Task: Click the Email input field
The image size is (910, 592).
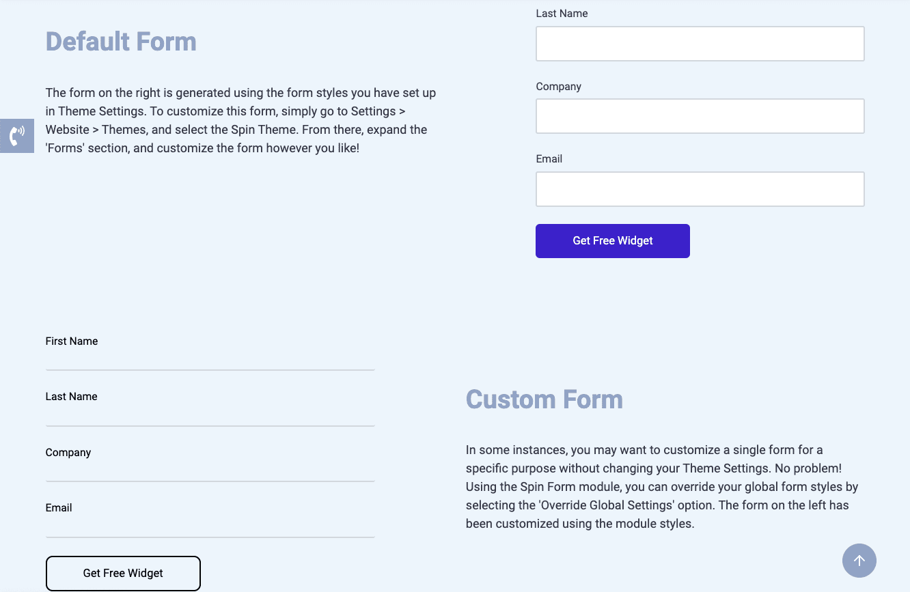Action: [x=700, y=188]
